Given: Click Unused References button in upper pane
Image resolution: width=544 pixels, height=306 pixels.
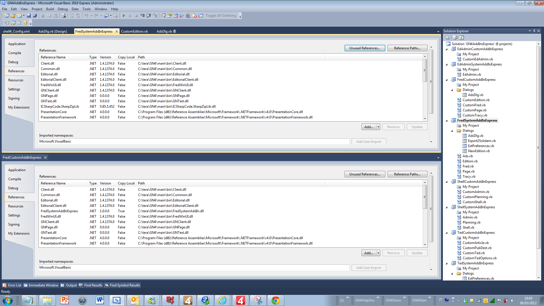Looking at the screenshot, I should pyautogui.click(x=365, y=48).
